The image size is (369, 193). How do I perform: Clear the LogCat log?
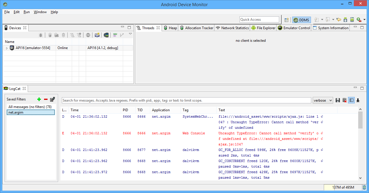[344, 100]
